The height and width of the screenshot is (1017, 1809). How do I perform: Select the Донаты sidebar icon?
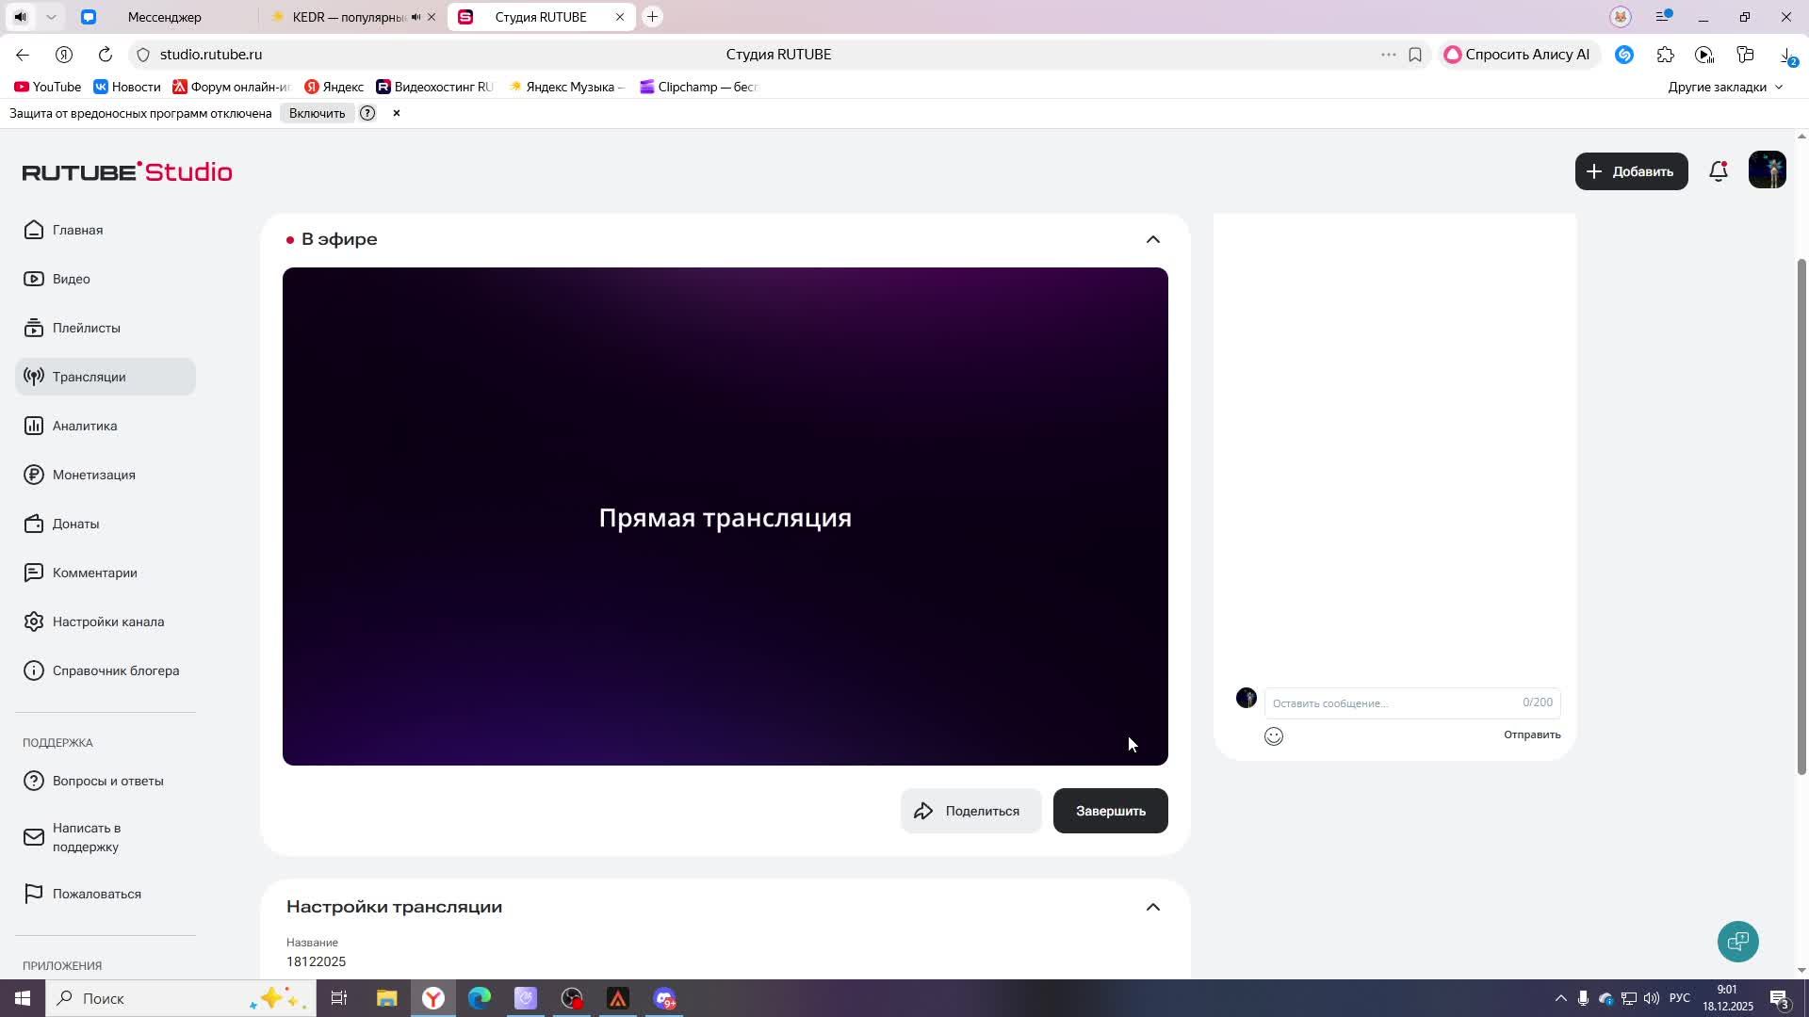(x=34, y=524)
